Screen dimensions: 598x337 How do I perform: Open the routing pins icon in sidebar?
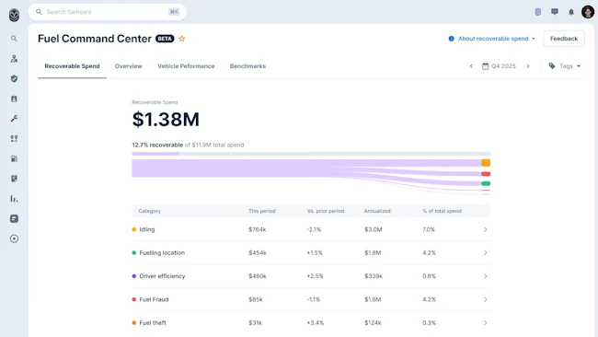click(14, 138)
